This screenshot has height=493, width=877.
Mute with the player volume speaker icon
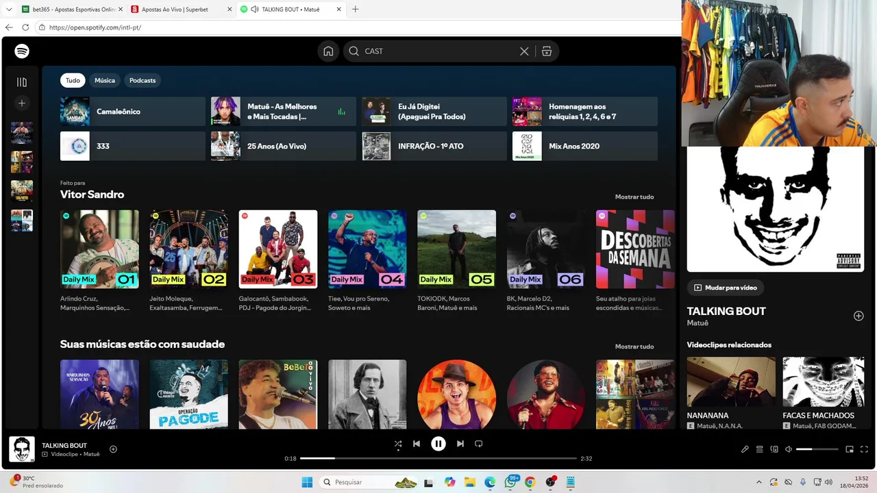(x=789, y=449)
